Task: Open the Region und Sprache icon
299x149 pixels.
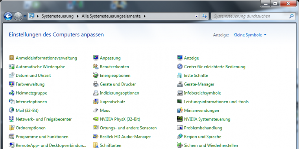Action: [180, 136]
